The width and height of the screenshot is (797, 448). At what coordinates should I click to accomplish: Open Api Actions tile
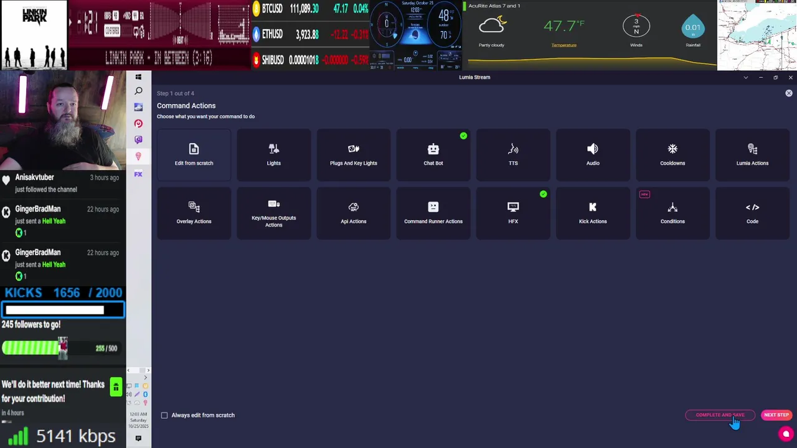coord(353,213)
